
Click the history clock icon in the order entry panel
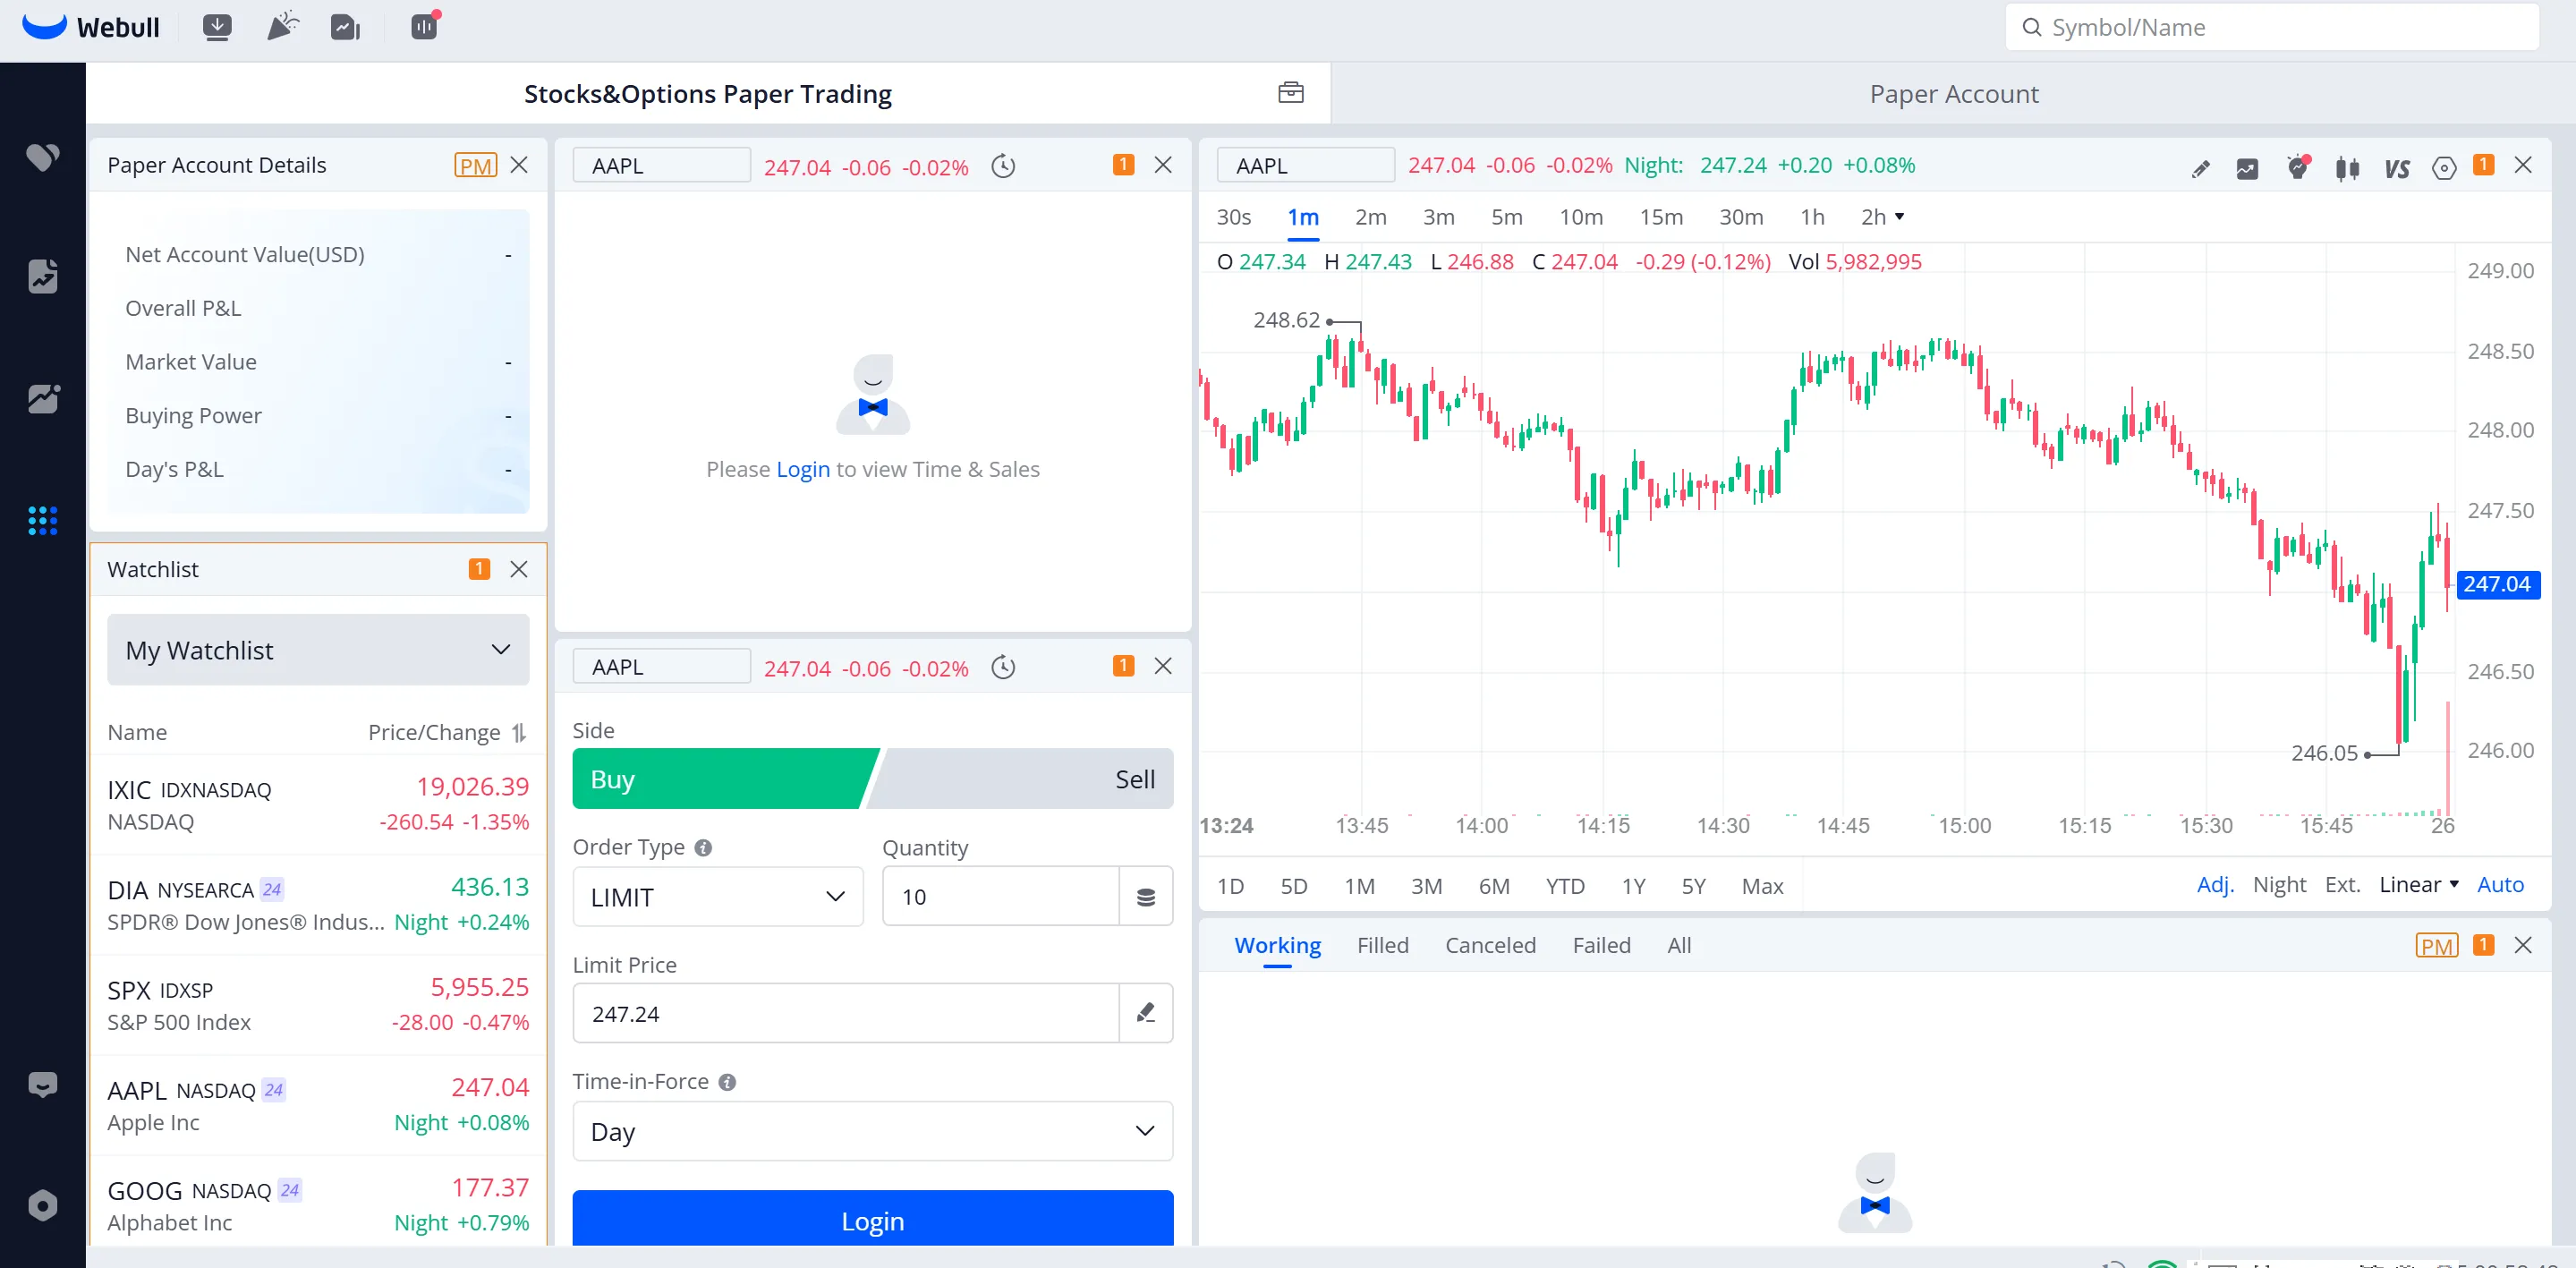coord(1003,667)
